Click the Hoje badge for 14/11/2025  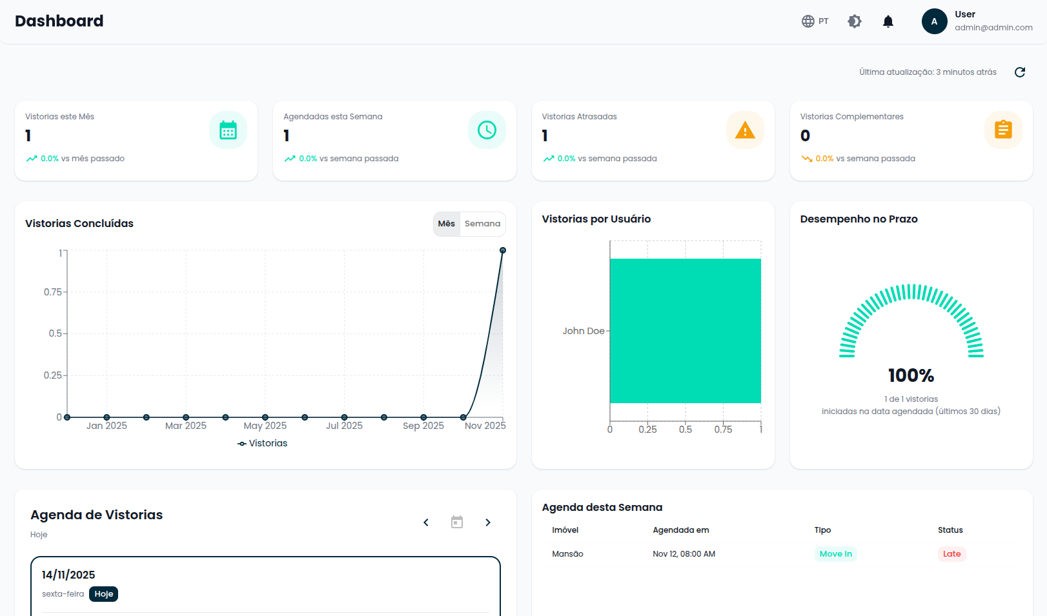pyautogui.click(x=103, y=593)
